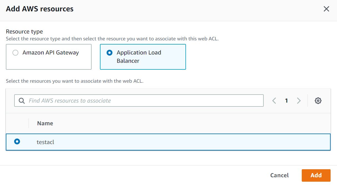The height and width of the screenshot is (185, 337).
Task: Click the greyed-out back pagination arrow
Action: click(274, 100)
